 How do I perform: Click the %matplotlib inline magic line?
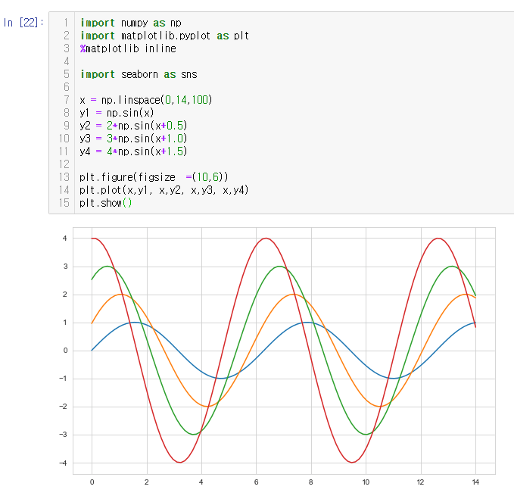coord(128,48)
